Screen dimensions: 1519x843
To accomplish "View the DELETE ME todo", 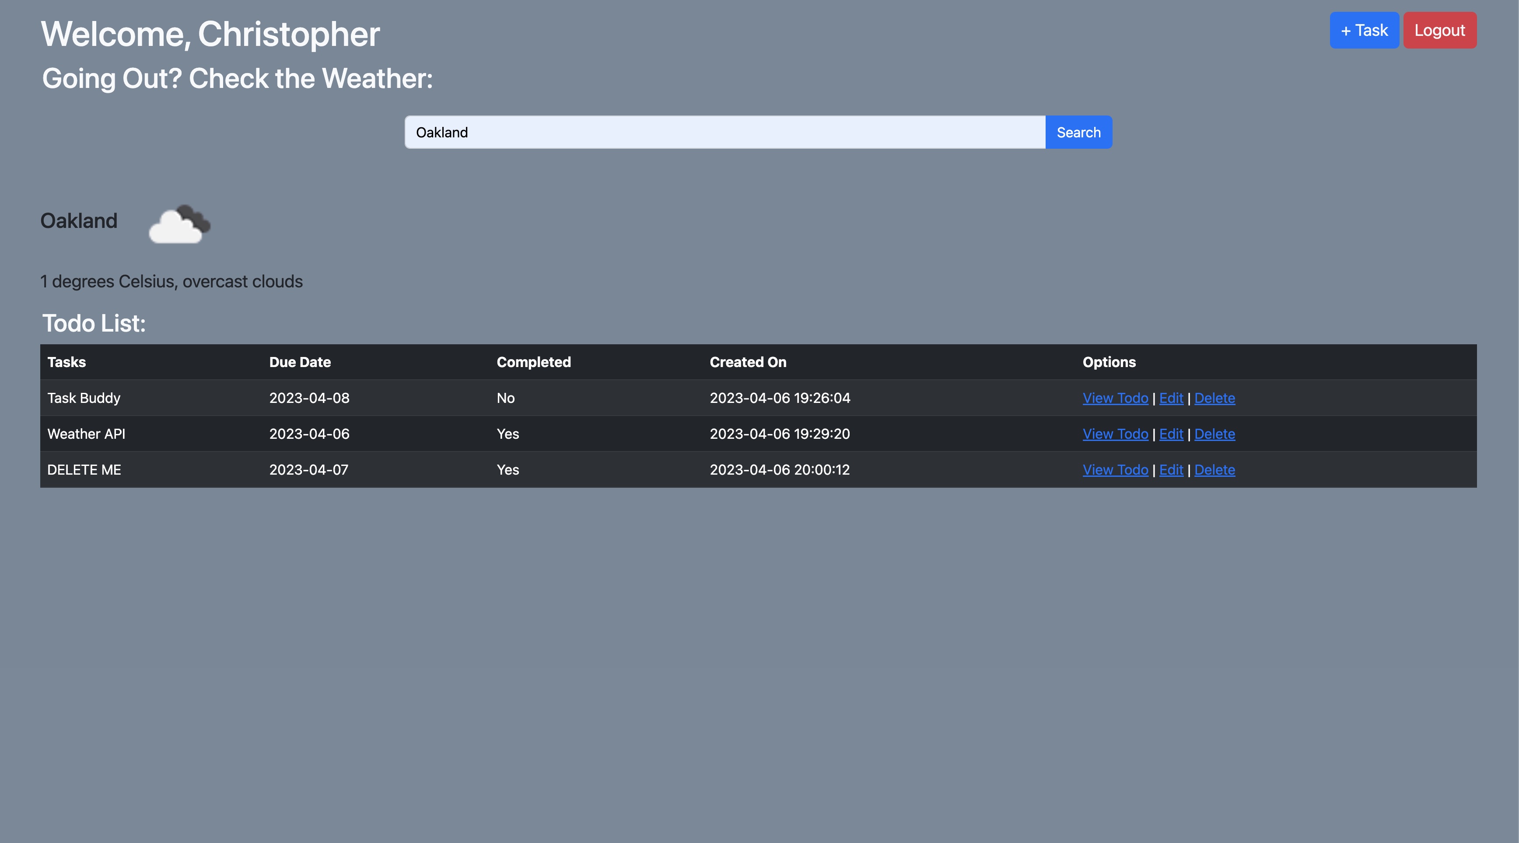I will pyautogui.click(x=1115, y=470).
